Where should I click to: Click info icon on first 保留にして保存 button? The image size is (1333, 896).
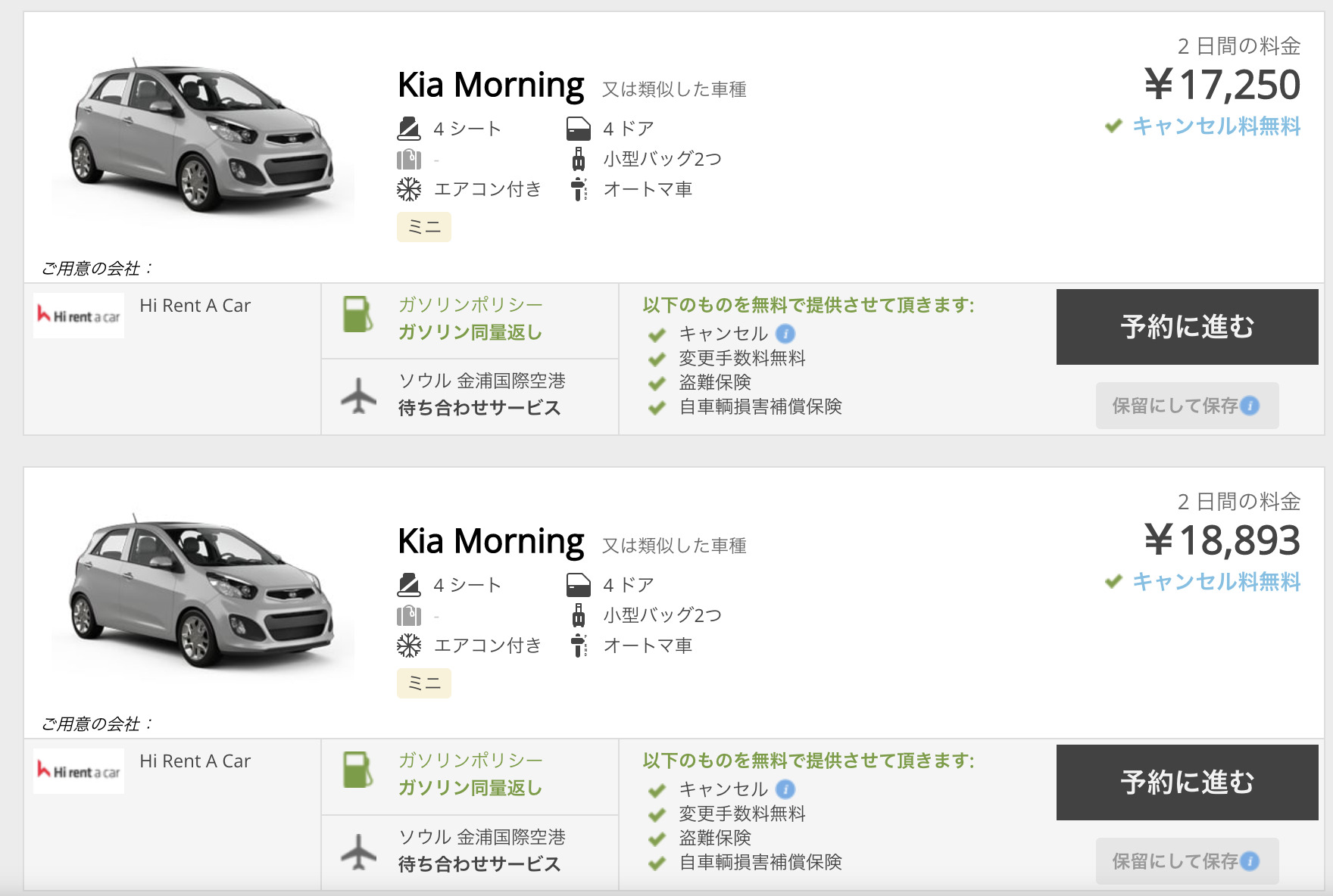[x=1250, y=406]
